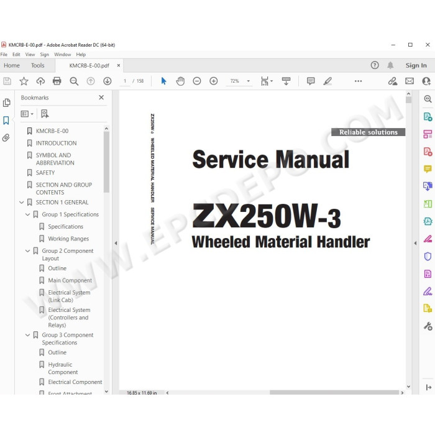Jump to Working Ranges bookmark
This screenshot has width=435, height=435.
[68, 239]
